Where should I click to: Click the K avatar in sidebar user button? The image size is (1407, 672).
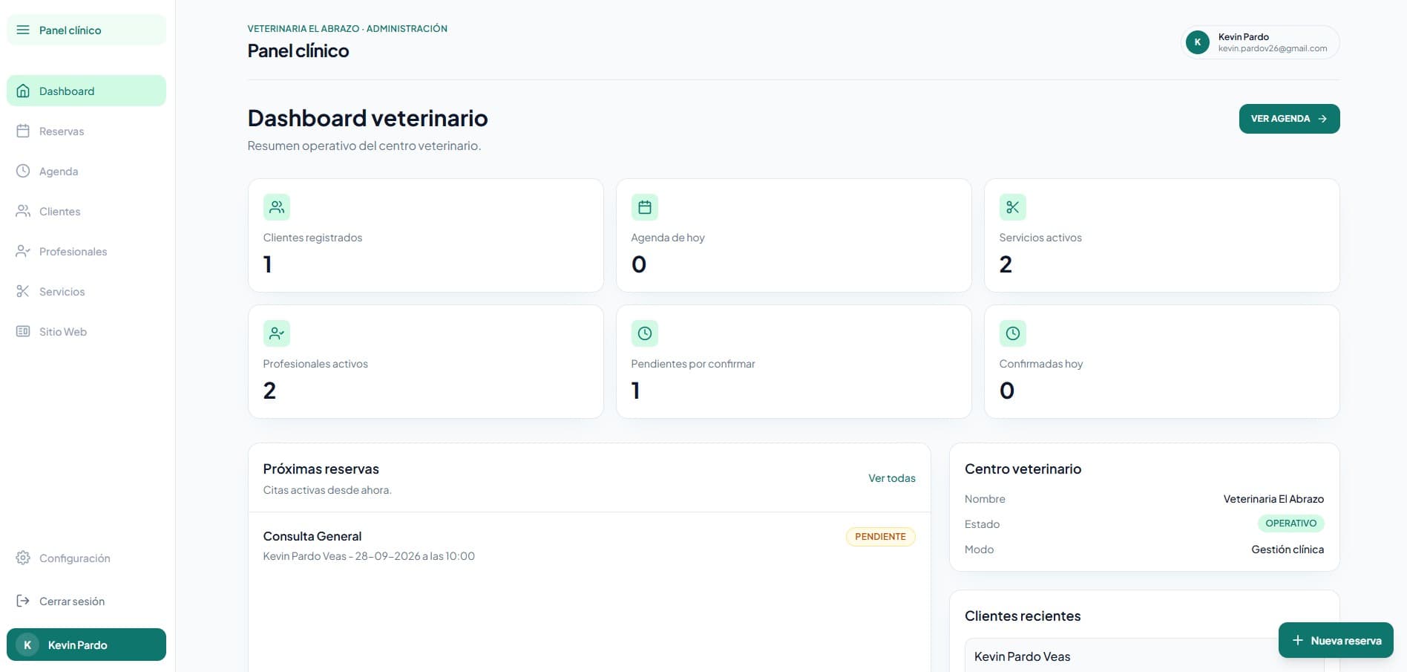point(27,645)
